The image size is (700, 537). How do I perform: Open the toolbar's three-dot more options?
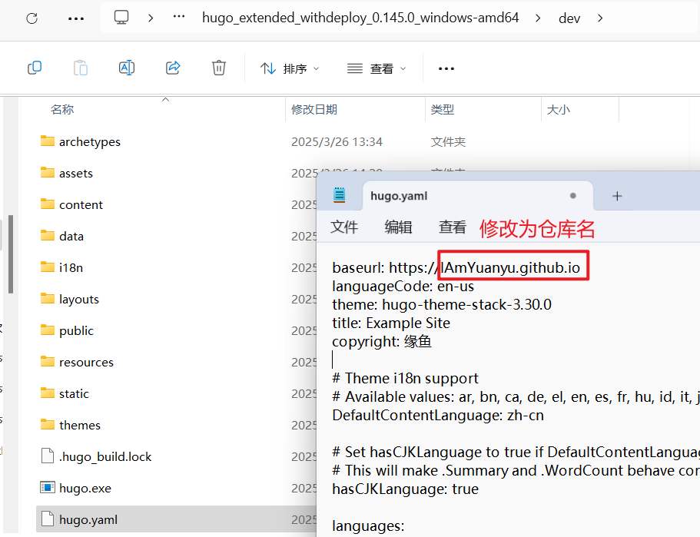click(446, 68)
